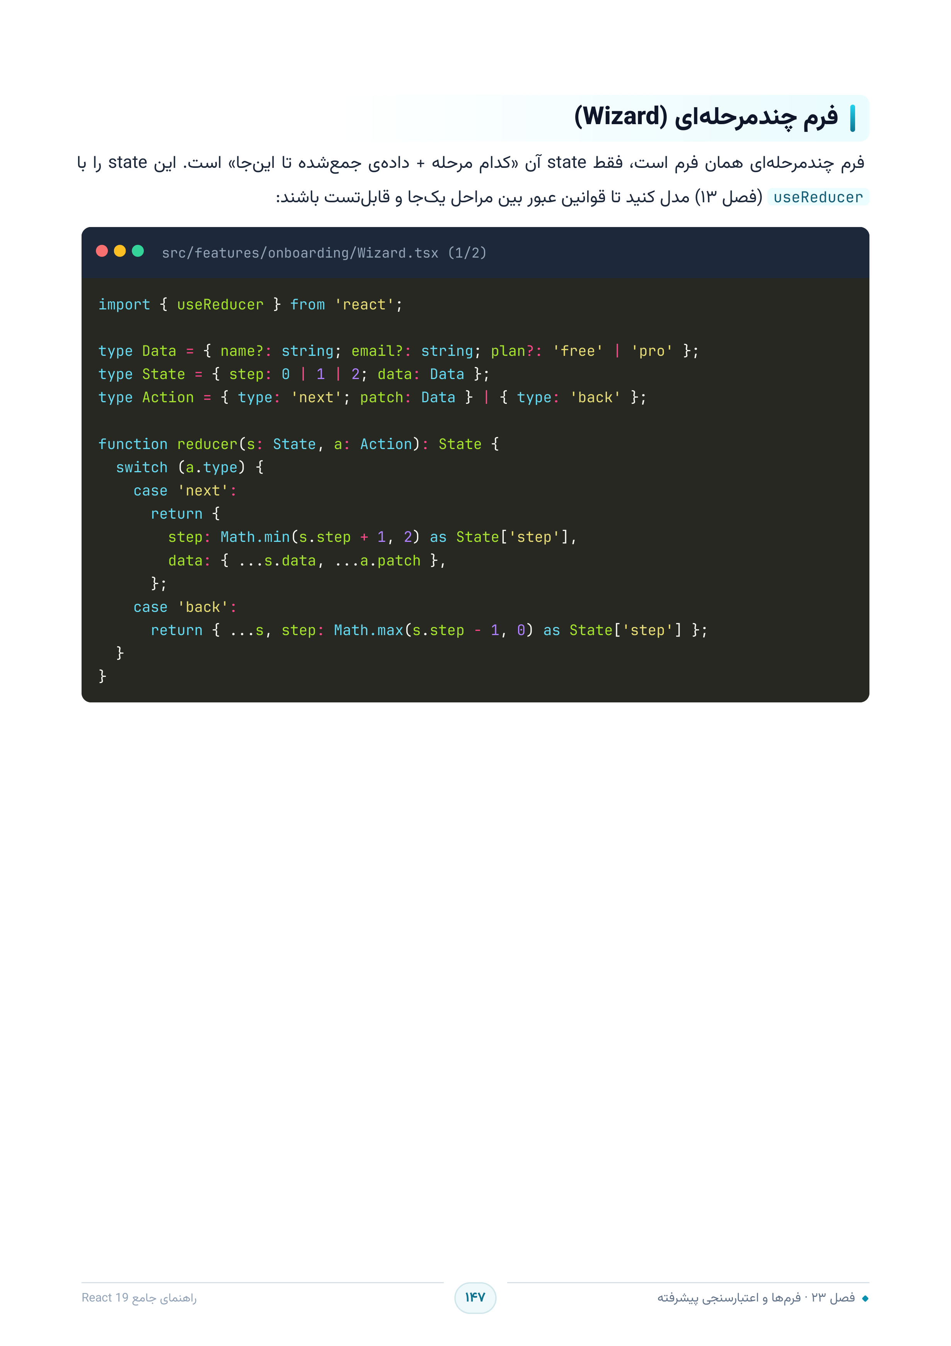Click the green dot in code header

[x=138, y=251]
